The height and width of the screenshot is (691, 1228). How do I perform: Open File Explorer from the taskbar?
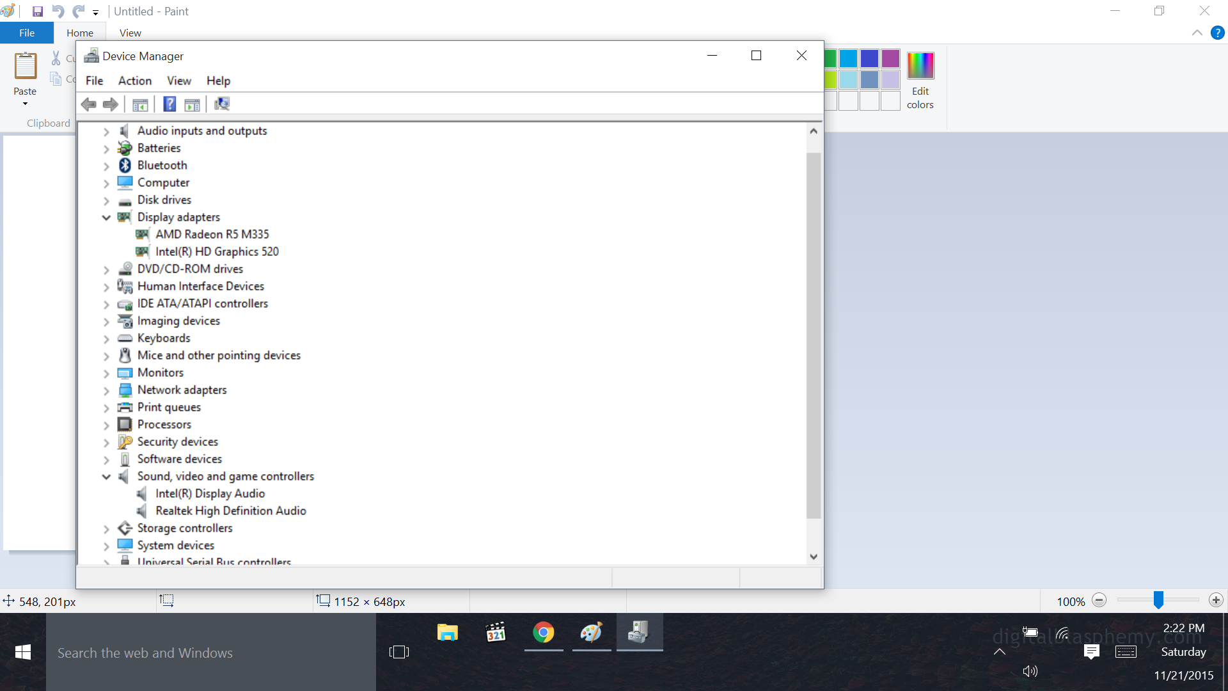point(447,633)
